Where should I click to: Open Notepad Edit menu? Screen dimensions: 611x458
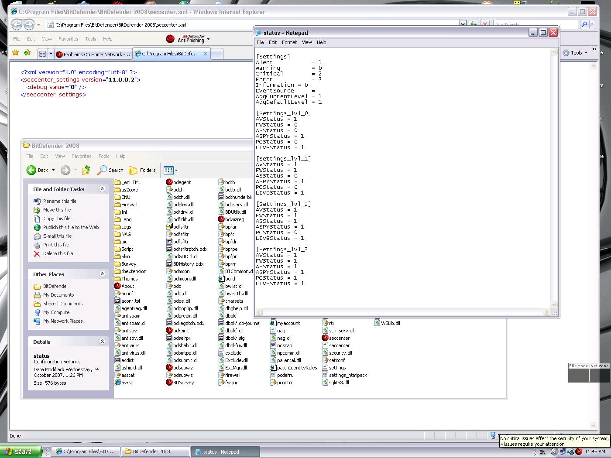click(273, 42)
